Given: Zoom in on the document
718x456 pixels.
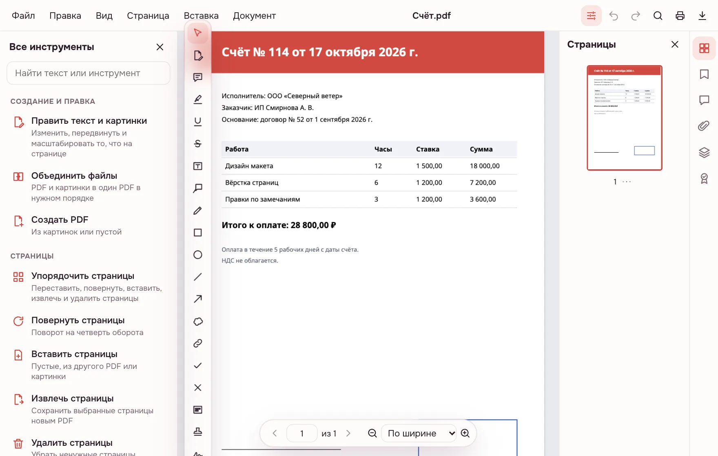Looking at the screenshot, I should (x=465, y=433).
